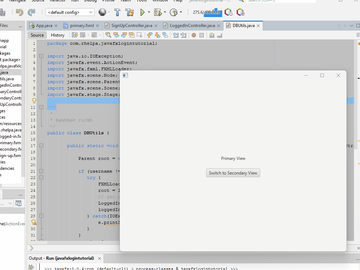The image size is (360, 270).
Task: Click the warning lightbulb beside line 29
Action: 34,222
